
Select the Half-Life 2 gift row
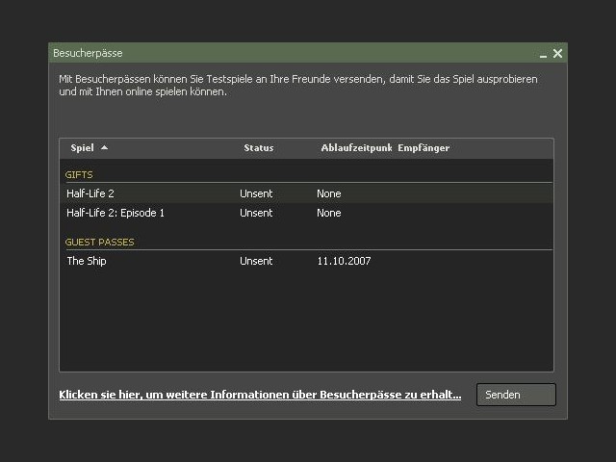(x=306, y=193)
